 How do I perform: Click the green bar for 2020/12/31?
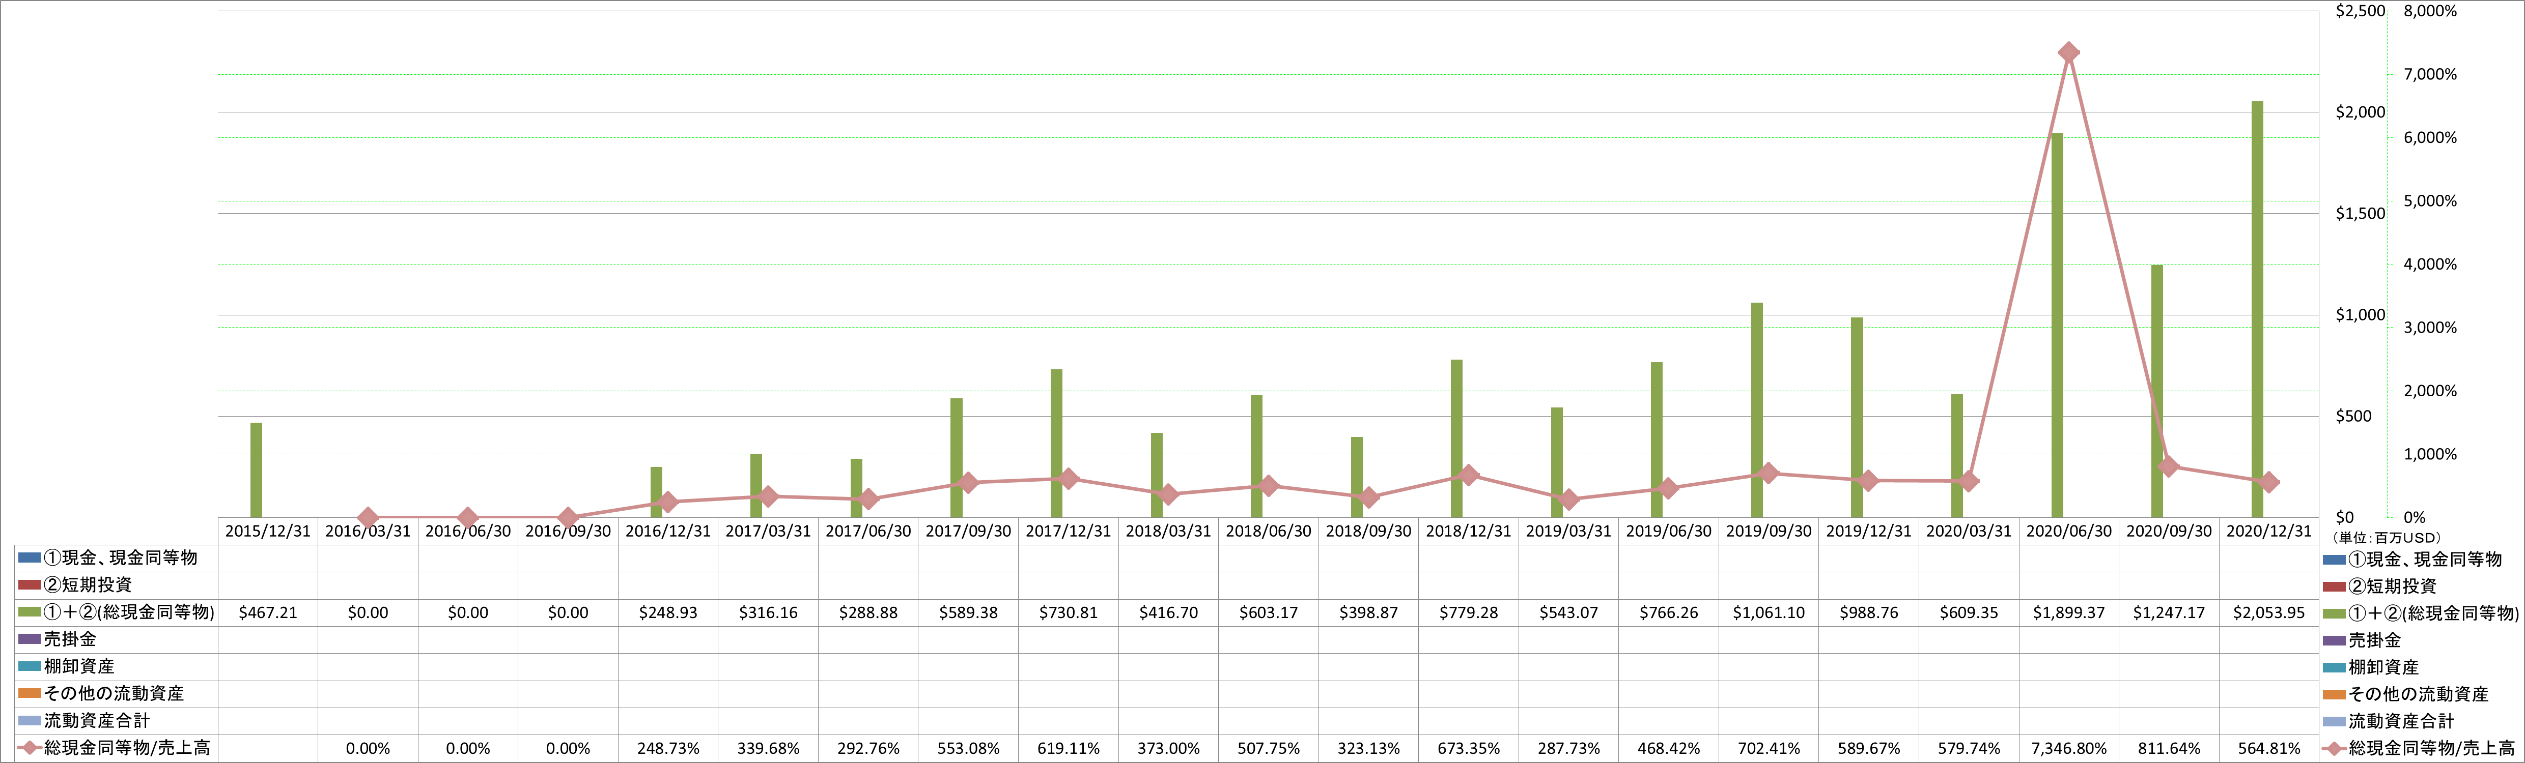click(2256, 309)
